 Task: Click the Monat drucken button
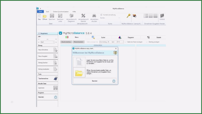(78, 42)
